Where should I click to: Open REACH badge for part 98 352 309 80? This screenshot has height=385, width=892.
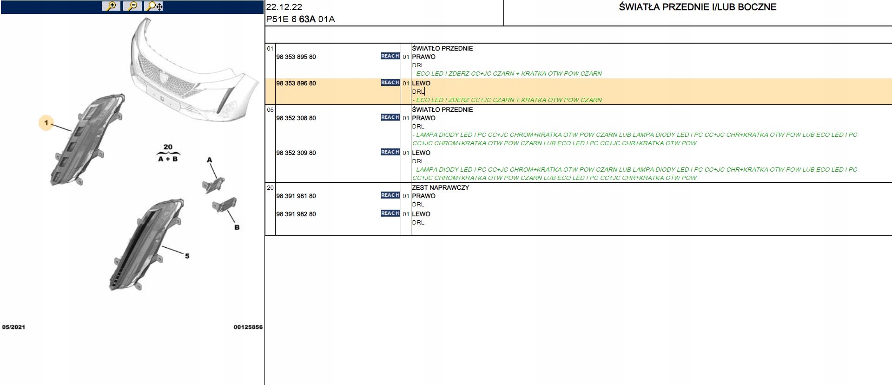coord(390,152)
